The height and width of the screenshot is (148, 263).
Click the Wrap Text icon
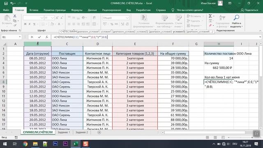(x=94, y=18)
